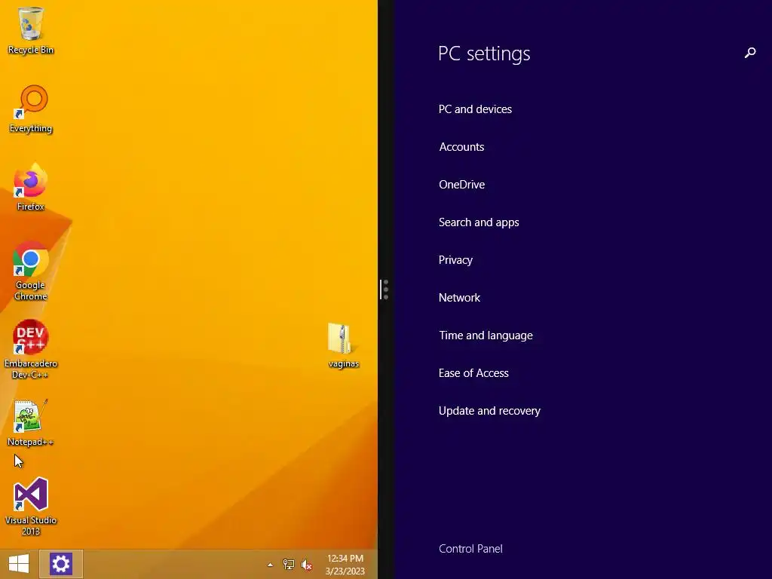The width and height of the screenshot is (772, 579).
Task: Open the taskbar clock showing 12:34 PM
Action: 345,565
